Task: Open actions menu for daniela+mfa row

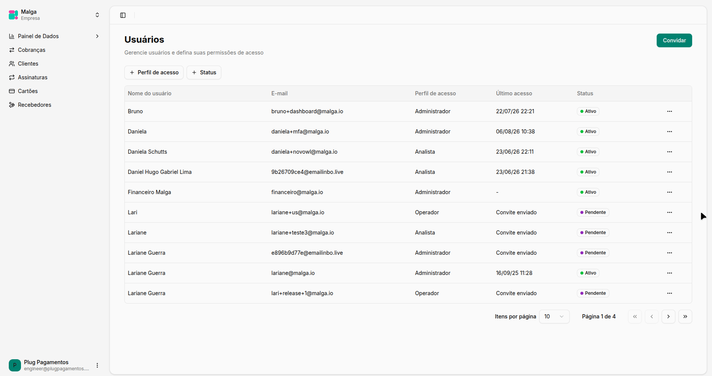Action: click(x=670, y=132)
